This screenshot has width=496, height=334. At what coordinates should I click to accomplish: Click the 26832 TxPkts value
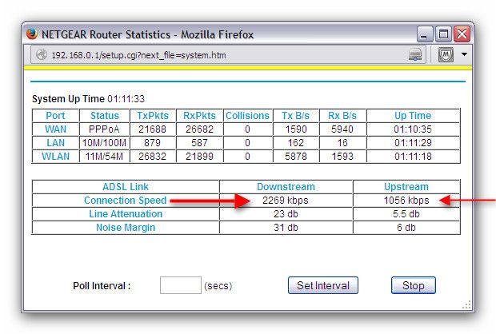[152, 157]
